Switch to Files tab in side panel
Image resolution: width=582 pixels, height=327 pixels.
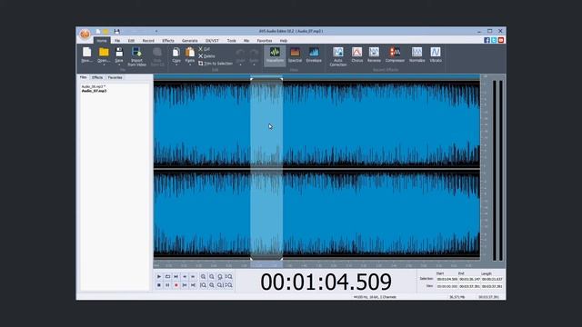(84, 77)
